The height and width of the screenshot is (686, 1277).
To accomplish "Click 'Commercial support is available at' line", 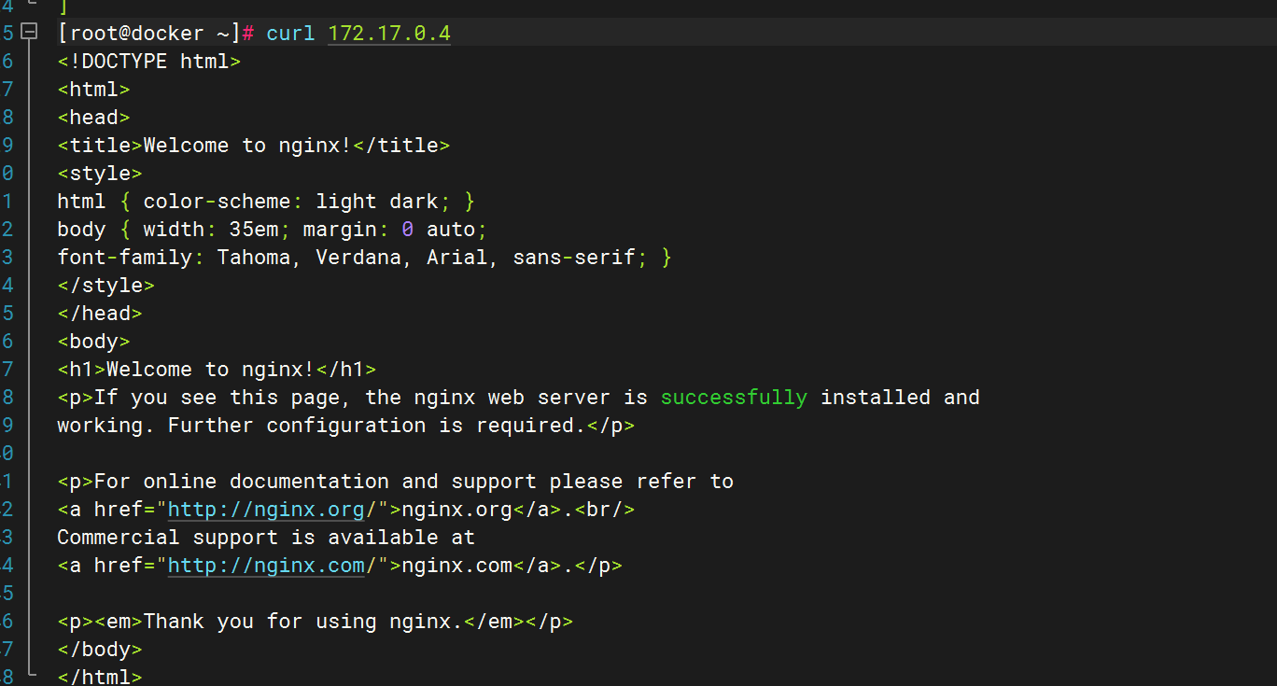I will click(x=266, y=538).
